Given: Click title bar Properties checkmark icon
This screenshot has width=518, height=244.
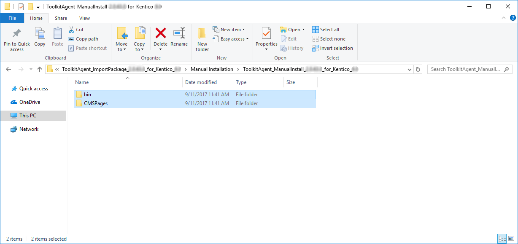Looking at the screenshot, I should [x=21, y=6].
